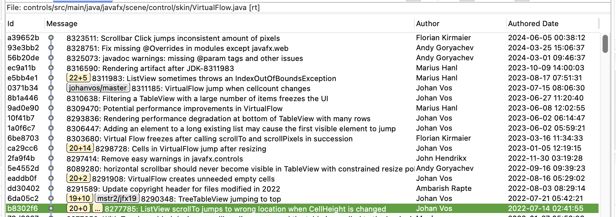Select the 22+5 tag badge

tap(78, 78)
